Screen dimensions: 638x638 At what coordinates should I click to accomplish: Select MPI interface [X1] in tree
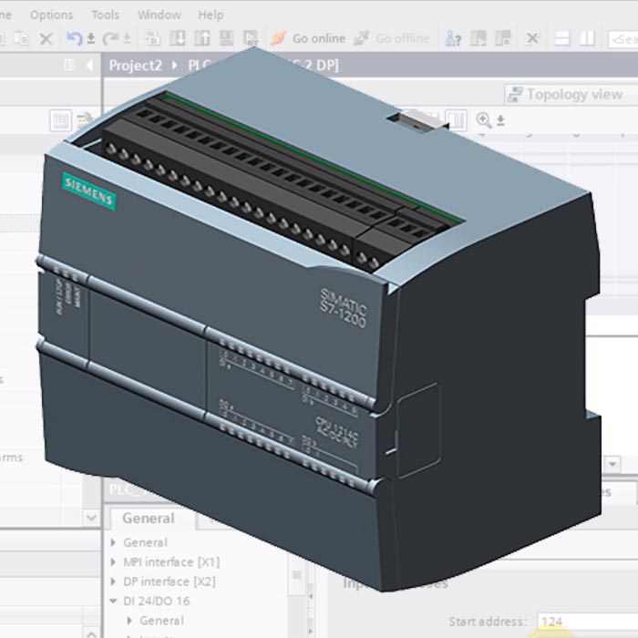click(x=171, y=562)
